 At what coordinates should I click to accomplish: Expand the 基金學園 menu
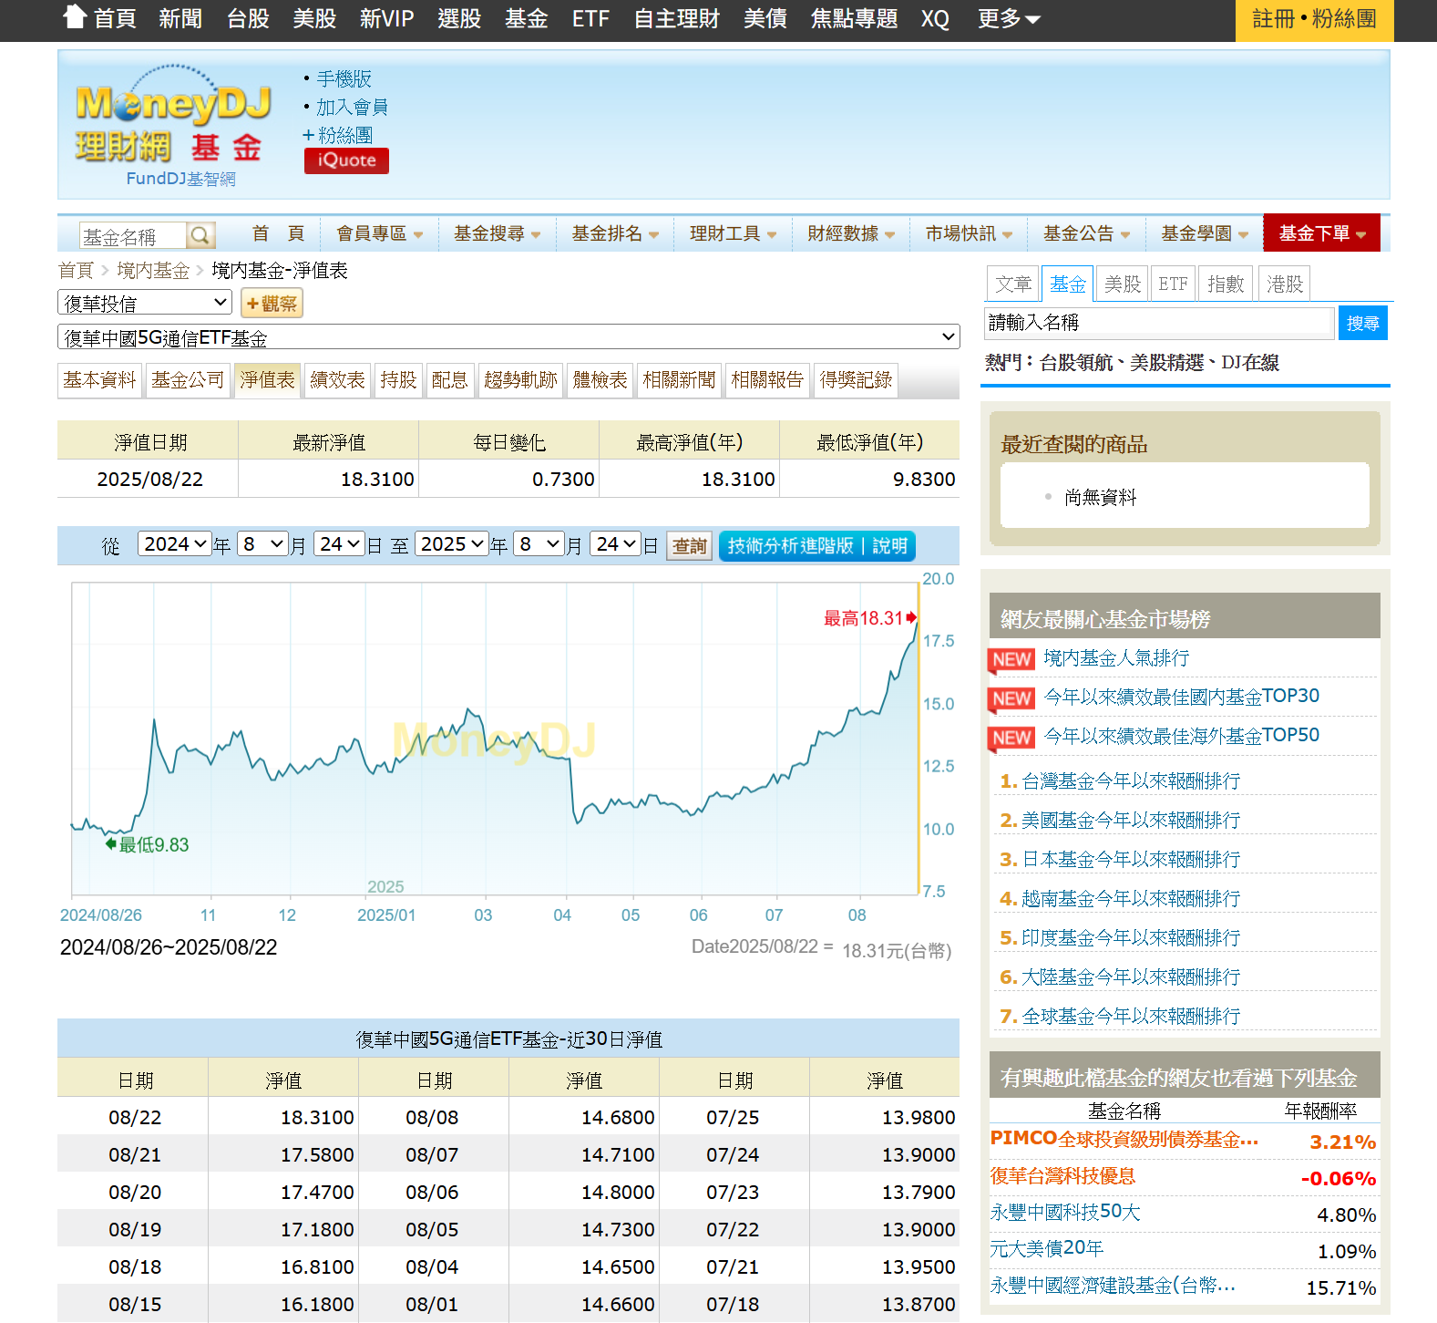[x=1204, y=233]
